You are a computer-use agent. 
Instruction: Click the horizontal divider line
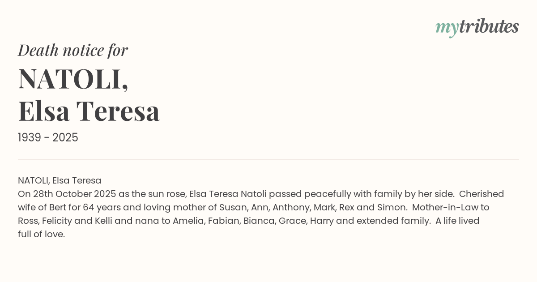click(268, 159)
